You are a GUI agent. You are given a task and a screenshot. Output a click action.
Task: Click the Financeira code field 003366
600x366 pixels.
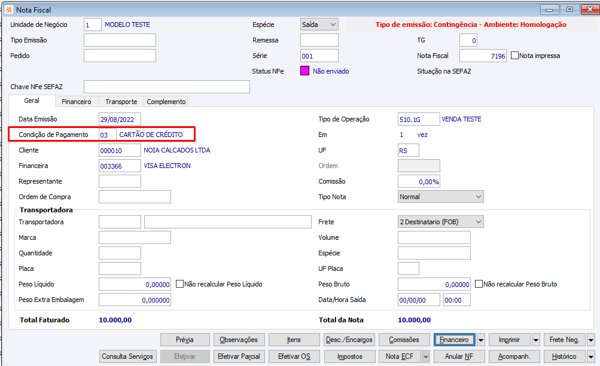120,166
